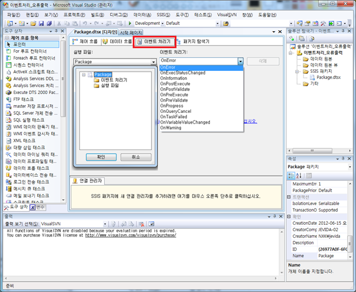Toggle auto-hide pin on Properties panel
The width and height of the screenshot is (356, 292).
[x=343, y=158]
